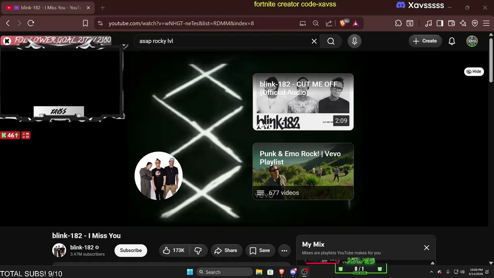Open File Explorer from taskbar

click(259, 272)
